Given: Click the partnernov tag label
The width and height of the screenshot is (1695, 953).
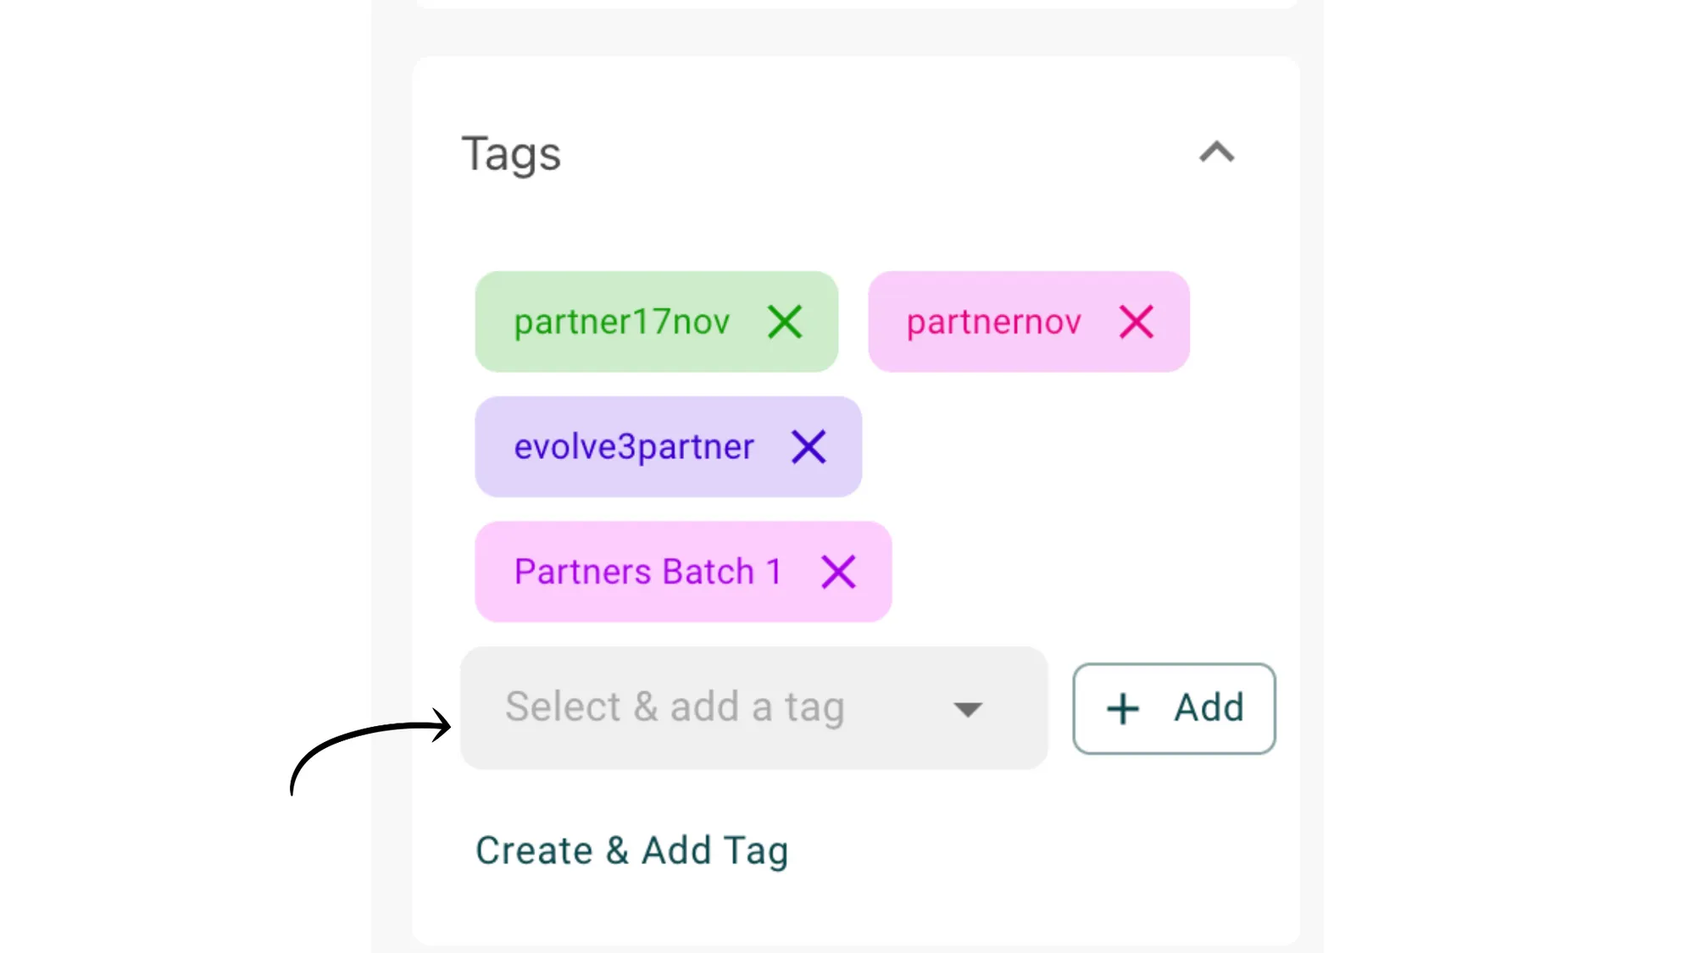Looking at the screenshot, I should point(993,322).
